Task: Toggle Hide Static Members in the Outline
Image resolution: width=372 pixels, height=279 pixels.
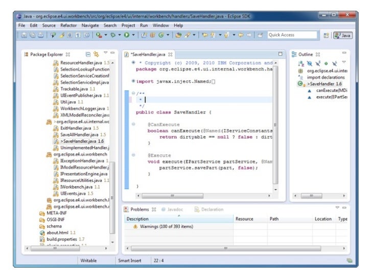Action: 318,63
